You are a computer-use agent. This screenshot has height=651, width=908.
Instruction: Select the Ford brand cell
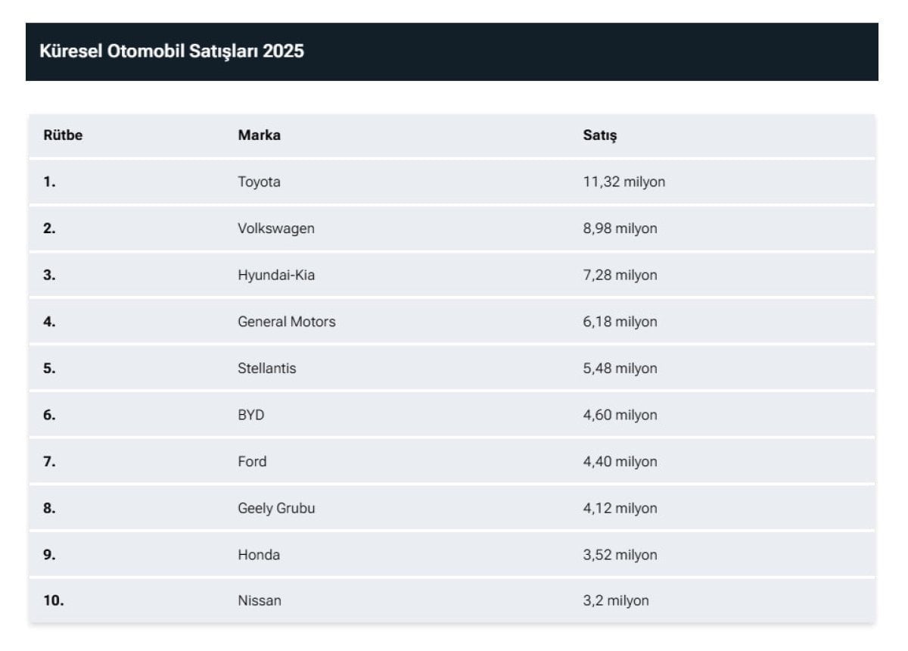click(252, 462)
